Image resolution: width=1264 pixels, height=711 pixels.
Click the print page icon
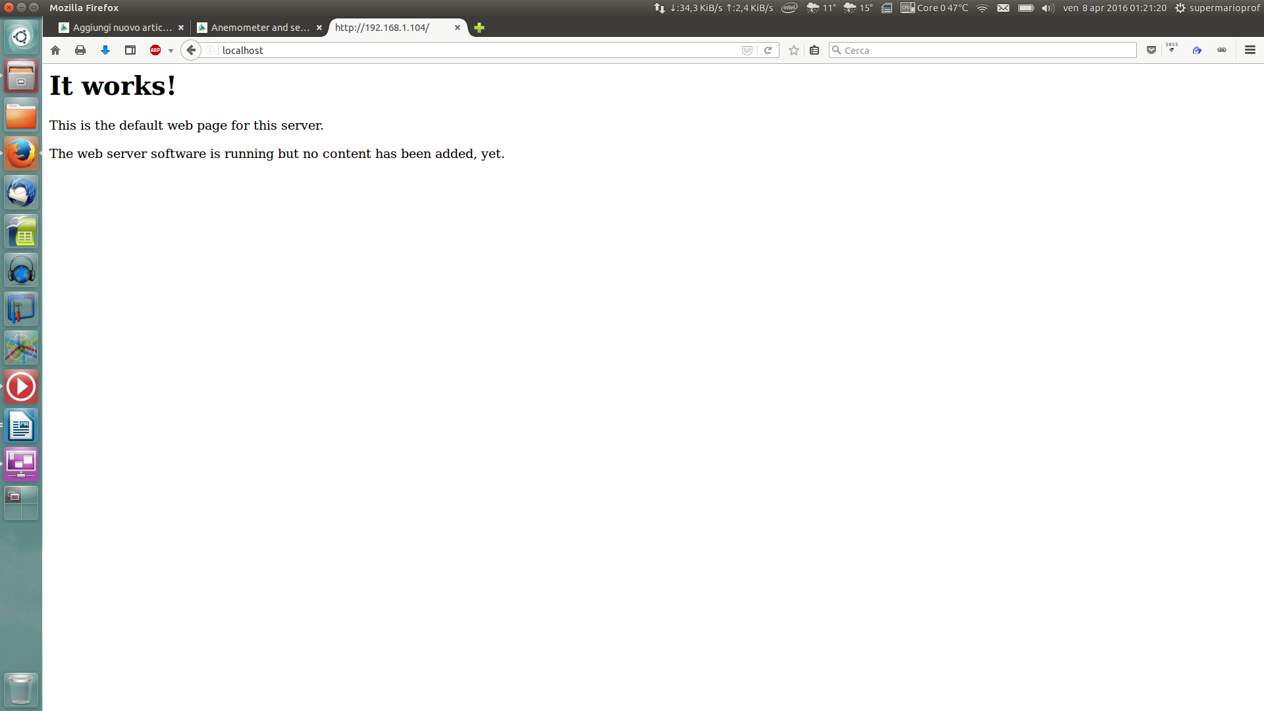(80, 50)
